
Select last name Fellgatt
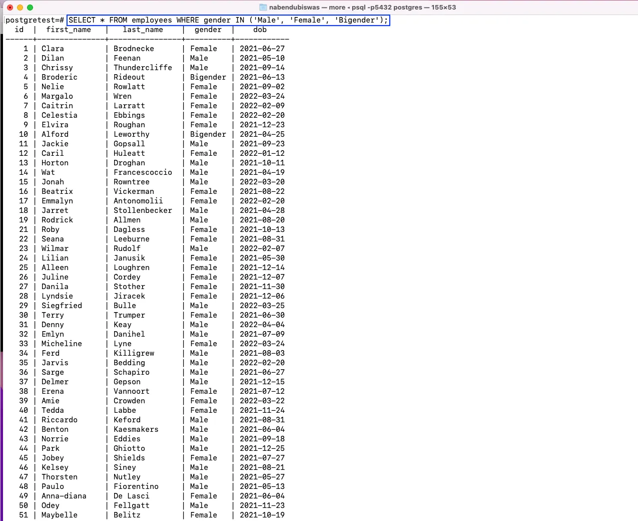[132, 505]
